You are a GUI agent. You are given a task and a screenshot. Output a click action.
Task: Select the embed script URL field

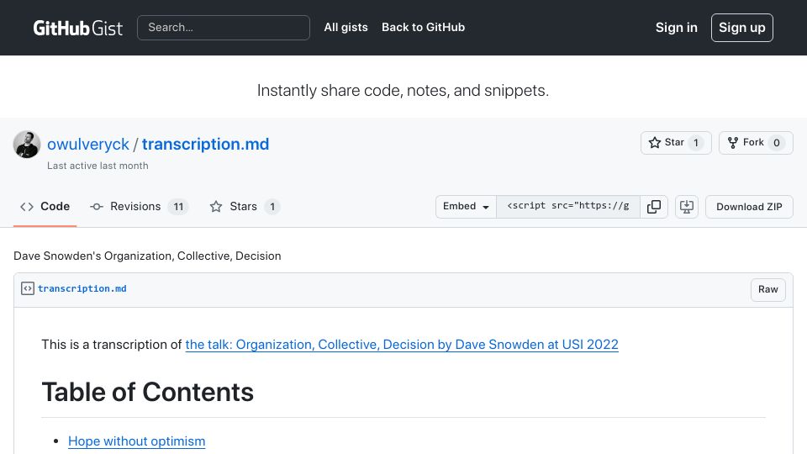click(x=568, y=207)
